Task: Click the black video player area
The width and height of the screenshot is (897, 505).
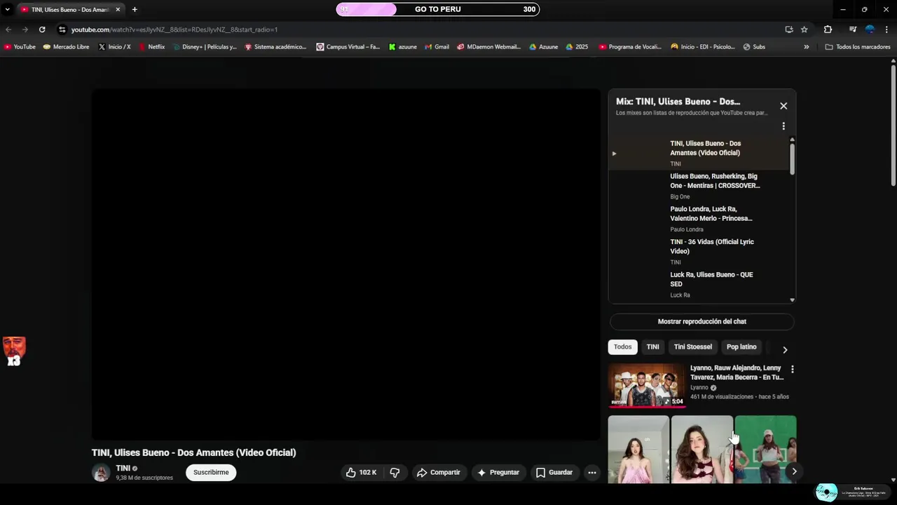Action: 346,264
